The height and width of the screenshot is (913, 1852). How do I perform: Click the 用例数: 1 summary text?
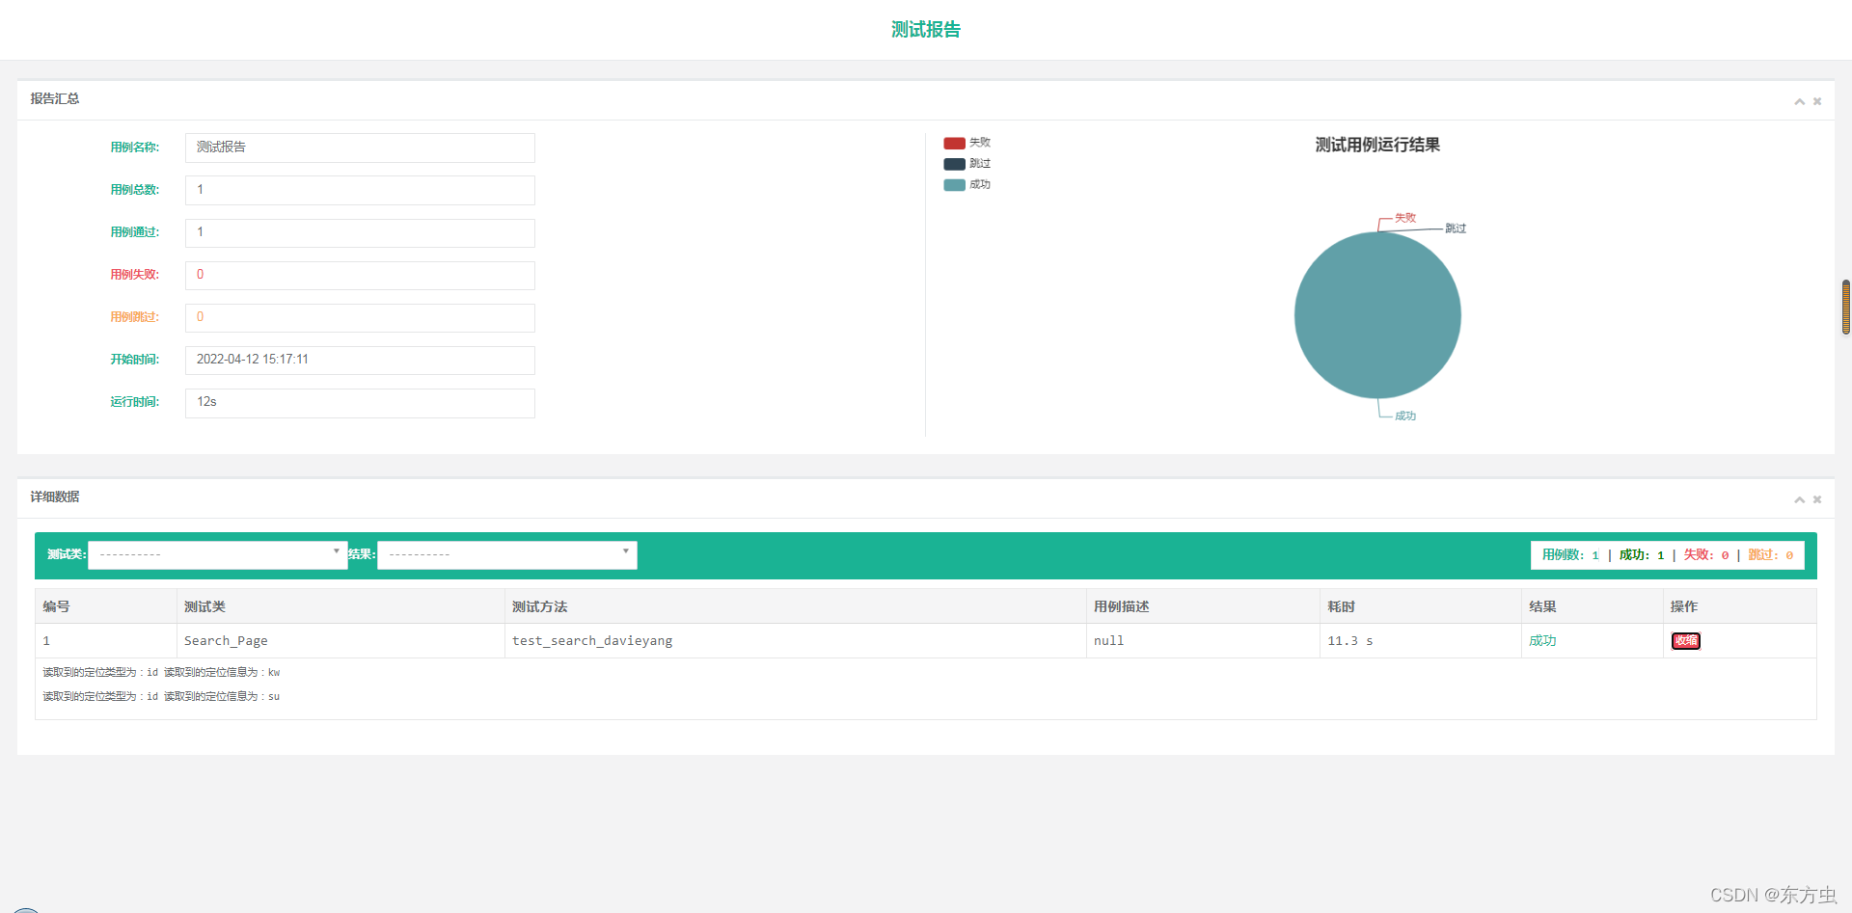tap(1570, 555)
